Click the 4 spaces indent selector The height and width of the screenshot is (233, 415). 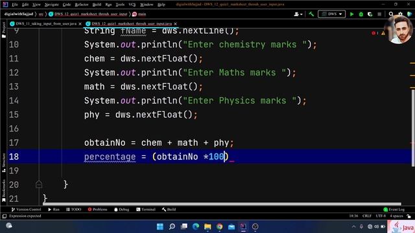coord(396,216)
